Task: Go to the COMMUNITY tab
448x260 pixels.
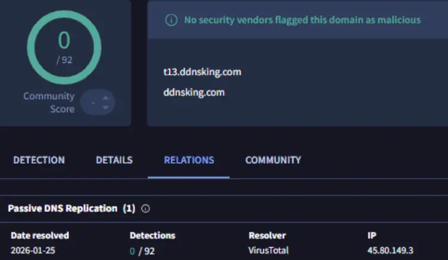Action: pos(273,160)
